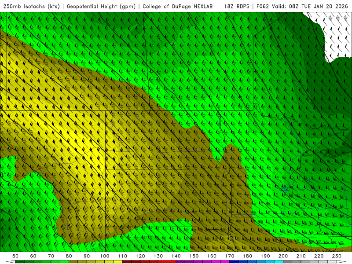
Task: Select the dark blue swatch below 170
Action: coord(234,262)
